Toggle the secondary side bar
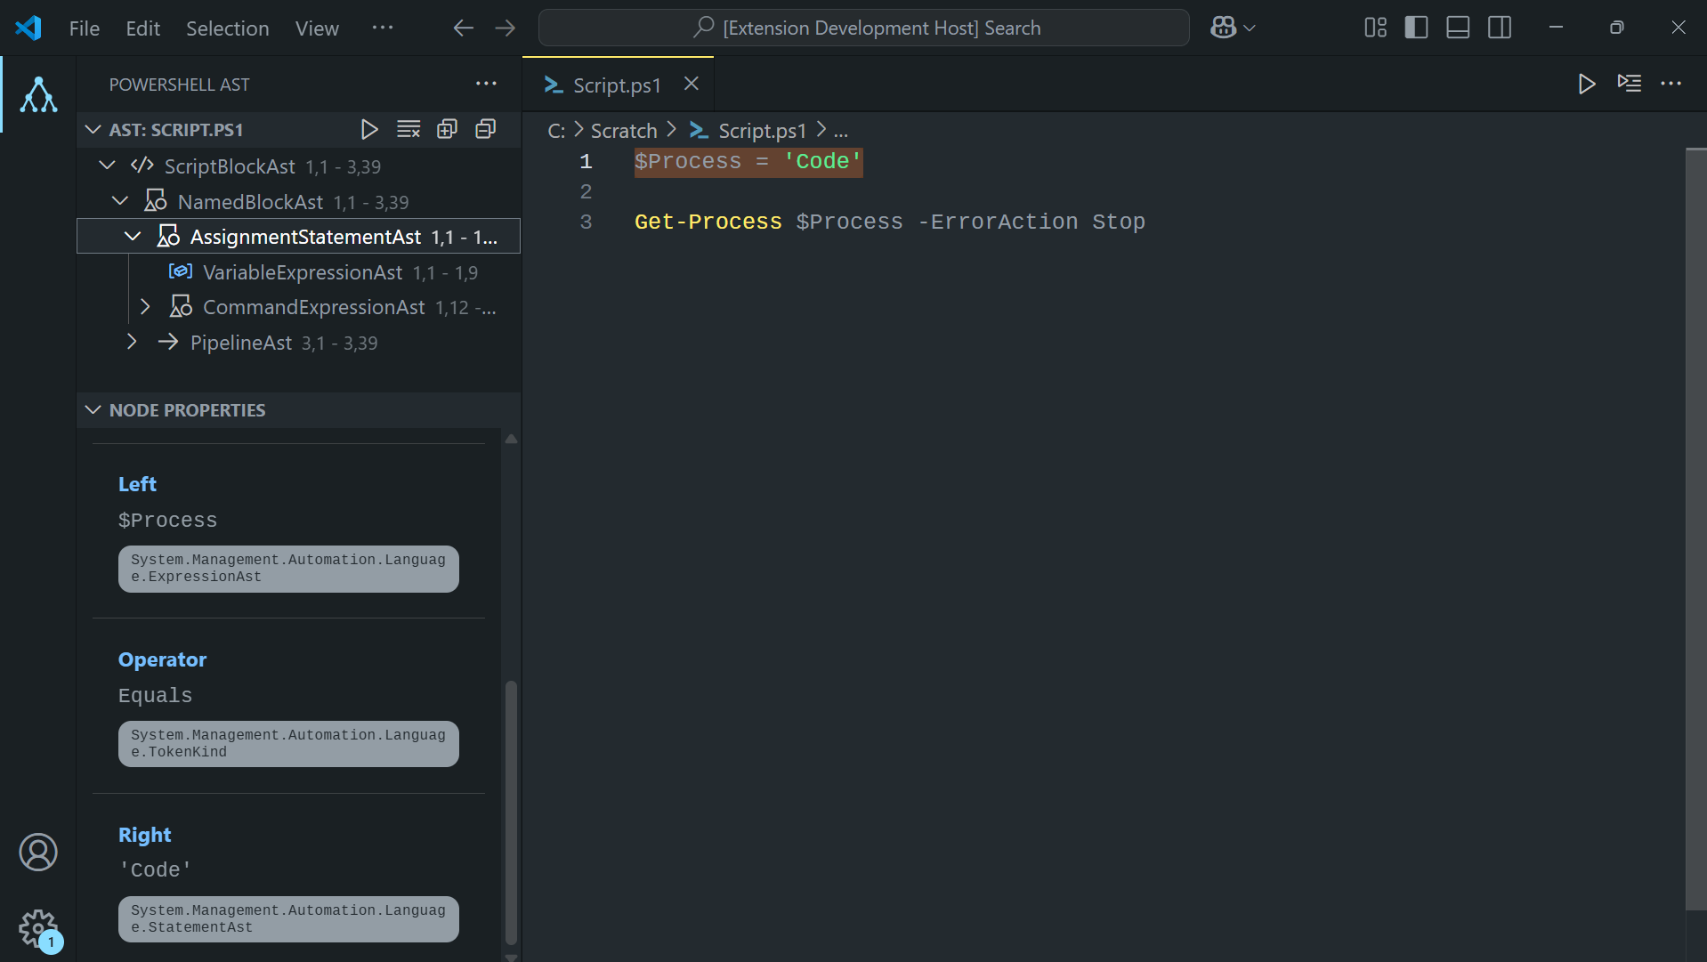This screenshot has width=1707, height=962. click(x=1500, y=28)
